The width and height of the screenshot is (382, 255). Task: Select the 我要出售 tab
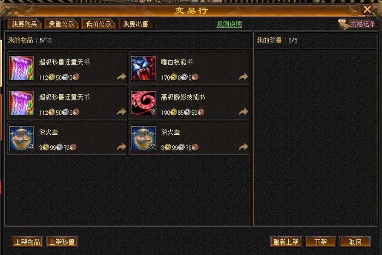tap(135, 24)
